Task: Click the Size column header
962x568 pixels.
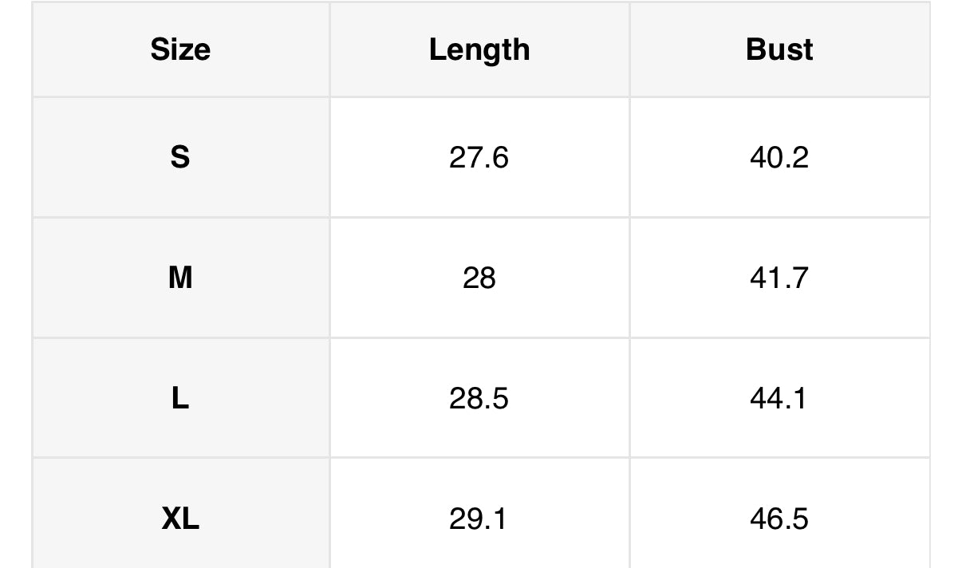Action: [x=180, y=49]
